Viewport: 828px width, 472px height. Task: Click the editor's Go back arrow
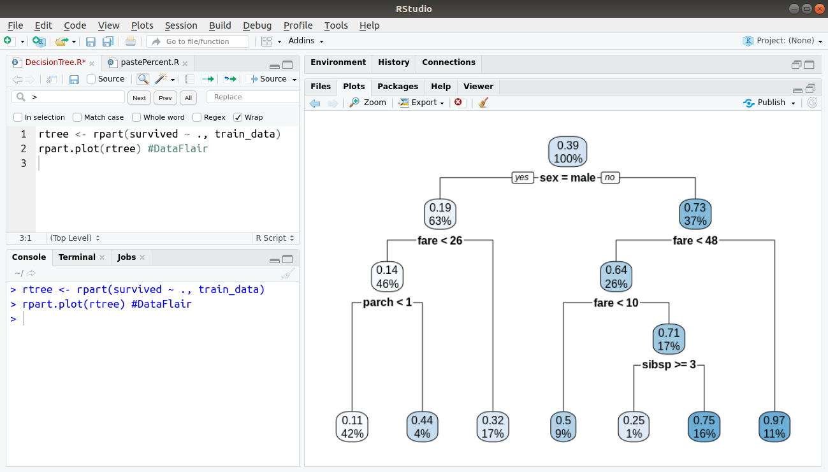click(17, 79)
